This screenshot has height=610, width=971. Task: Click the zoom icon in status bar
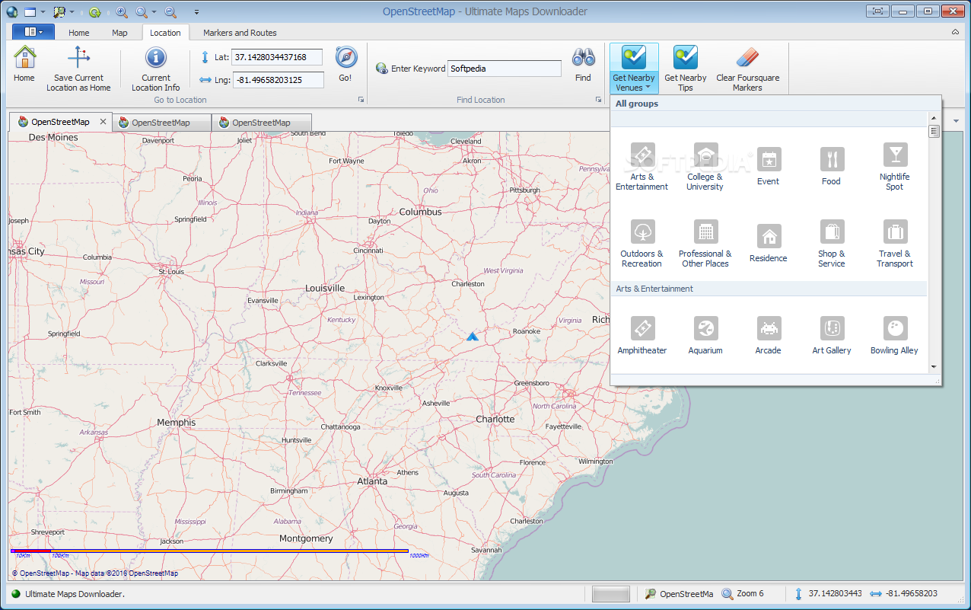pos(727,594)
